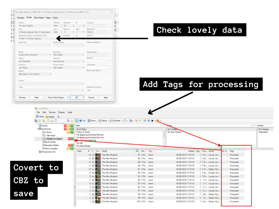Select the '2. Ready for Export' smart list
Image resolution: width=279 pixels, height=209 pixels.
[53, 139]
